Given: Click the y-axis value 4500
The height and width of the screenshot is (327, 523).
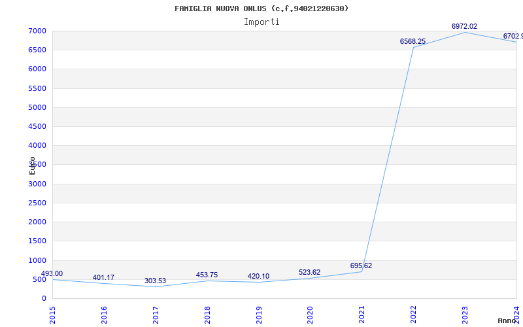Looking at the screenshot, I should coord(37,126).
